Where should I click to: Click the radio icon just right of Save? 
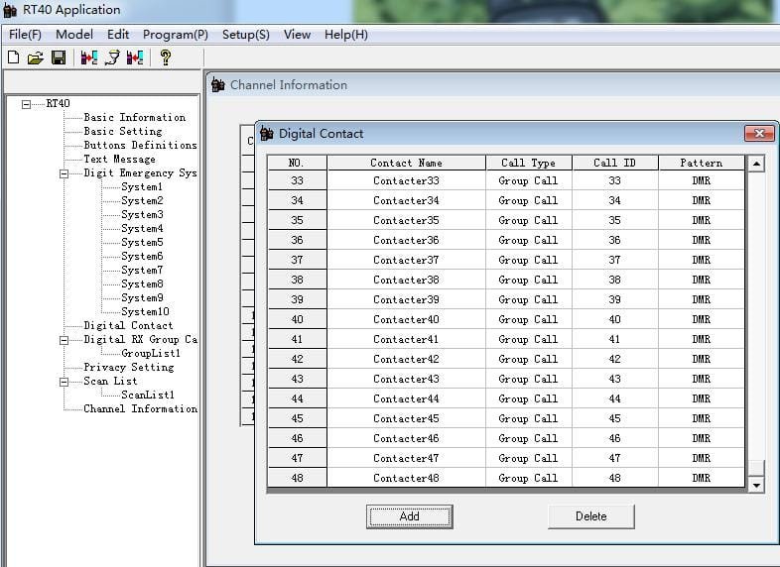89,57
